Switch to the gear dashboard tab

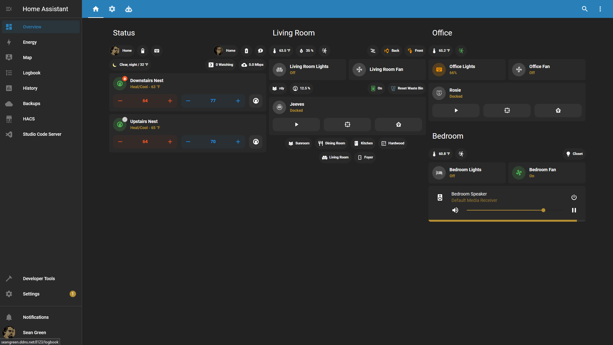click(x=112, y=9)
